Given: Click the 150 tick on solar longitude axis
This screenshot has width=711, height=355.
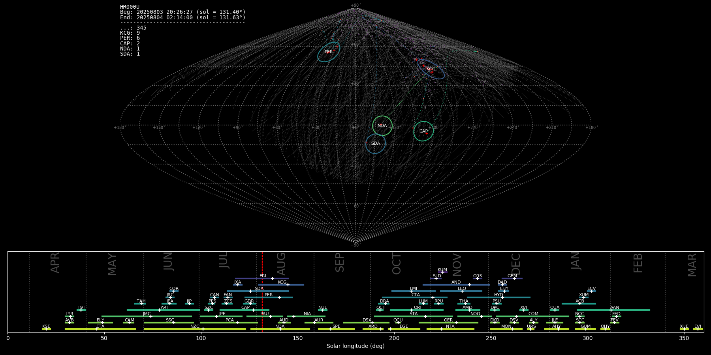Looking at the screenshot, I should coord(298,338).
